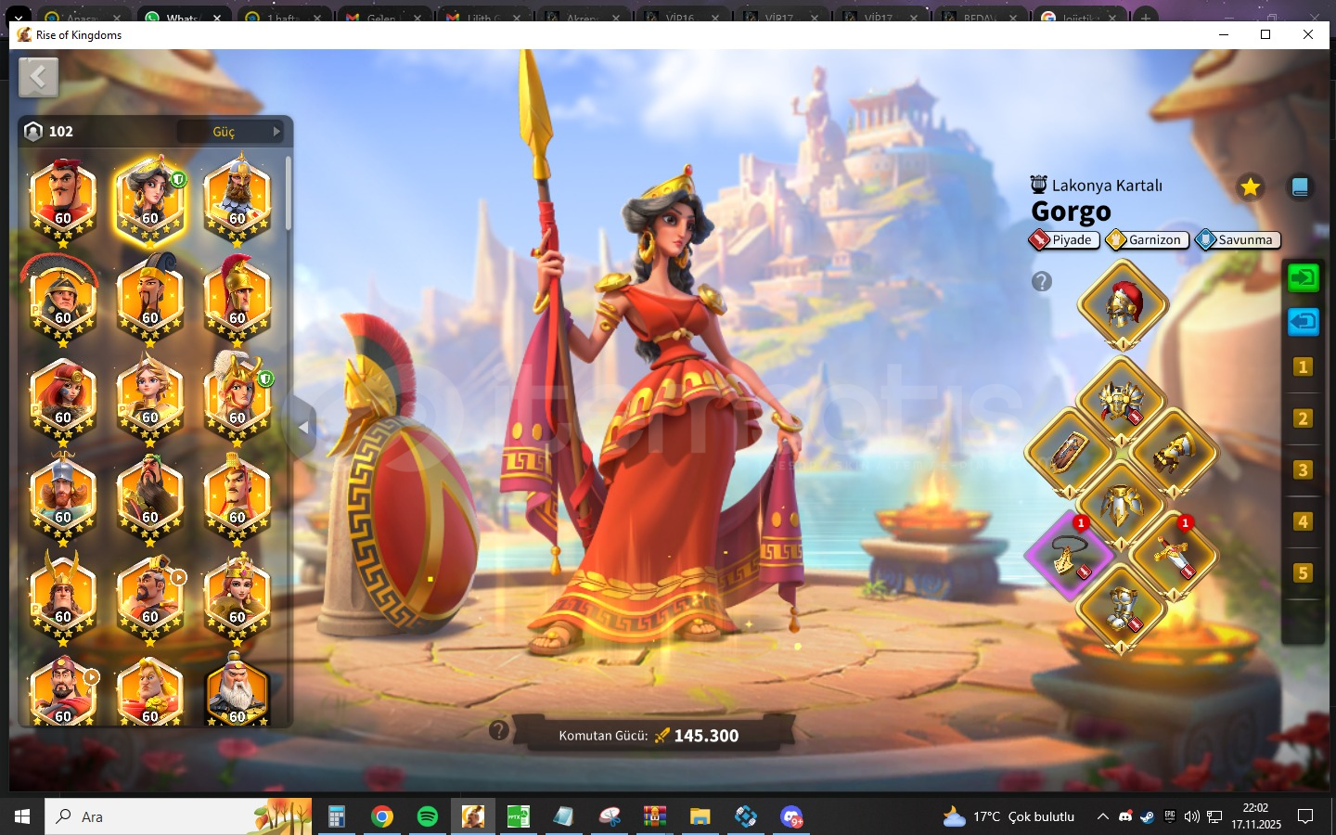The height and width of the screenshot is (835, 1336).
Task: Switch to the WhatsApp browser tab
Action: click(x=182, y=17)
